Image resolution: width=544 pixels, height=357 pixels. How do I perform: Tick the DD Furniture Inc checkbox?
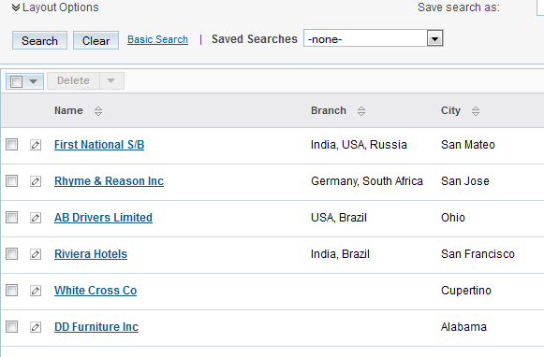tap(12, 326)
